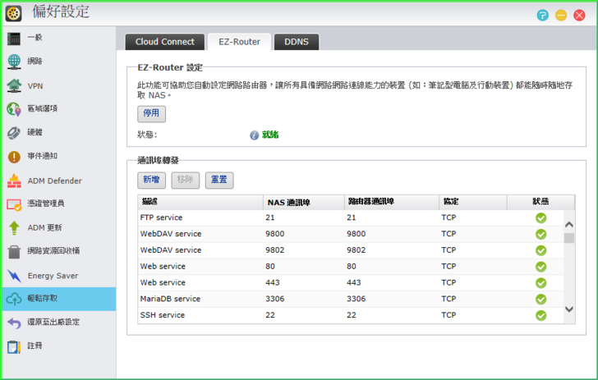Open the 網路 network settings icon
Viewport: 598px width, 380px height.
[14, 62]
